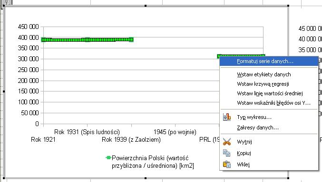Click the top-center chart selection handle
This screenshot has width=322, height=182.
tap(146, 6)
